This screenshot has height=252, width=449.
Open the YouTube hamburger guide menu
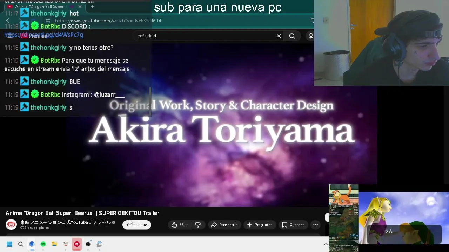(10, 36)
